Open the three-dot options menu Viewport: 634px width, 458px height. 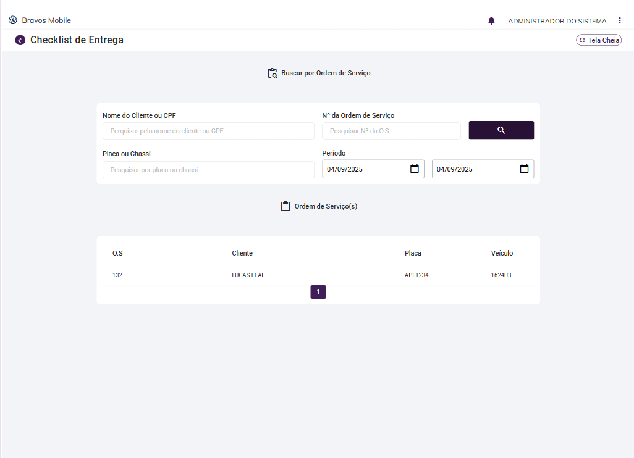pos(620,20)
